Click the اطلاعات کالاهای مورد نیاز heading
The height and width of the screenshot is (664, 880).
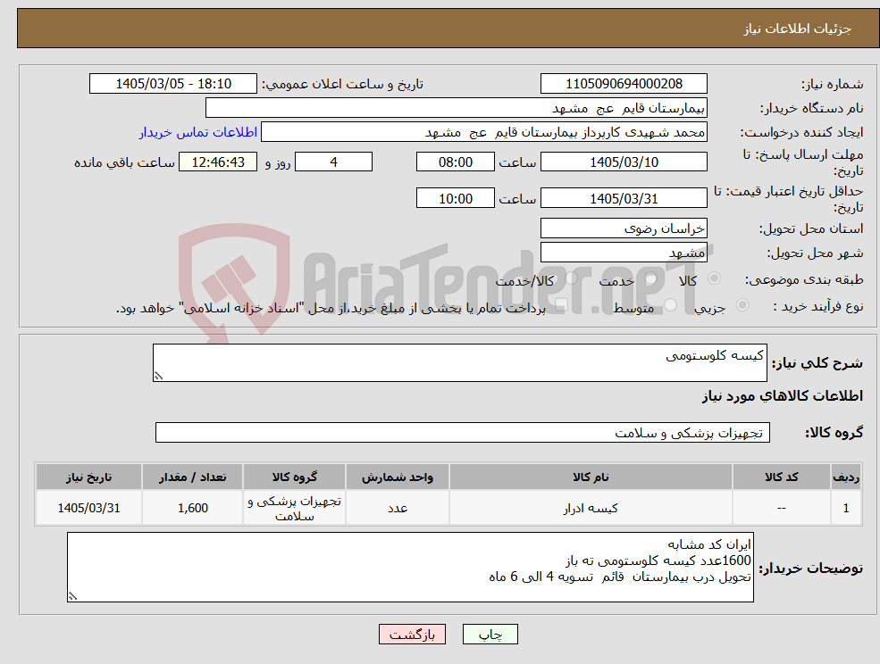[x=783, y=396]
